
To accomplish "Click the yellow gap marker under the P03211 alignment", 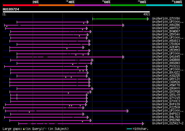I will click(78, 68).
